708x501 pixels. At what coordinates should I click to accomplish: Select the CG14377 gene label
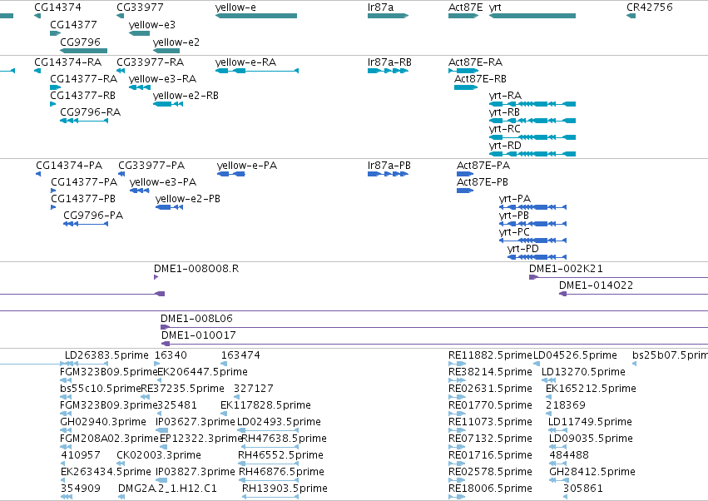[73, 24]
